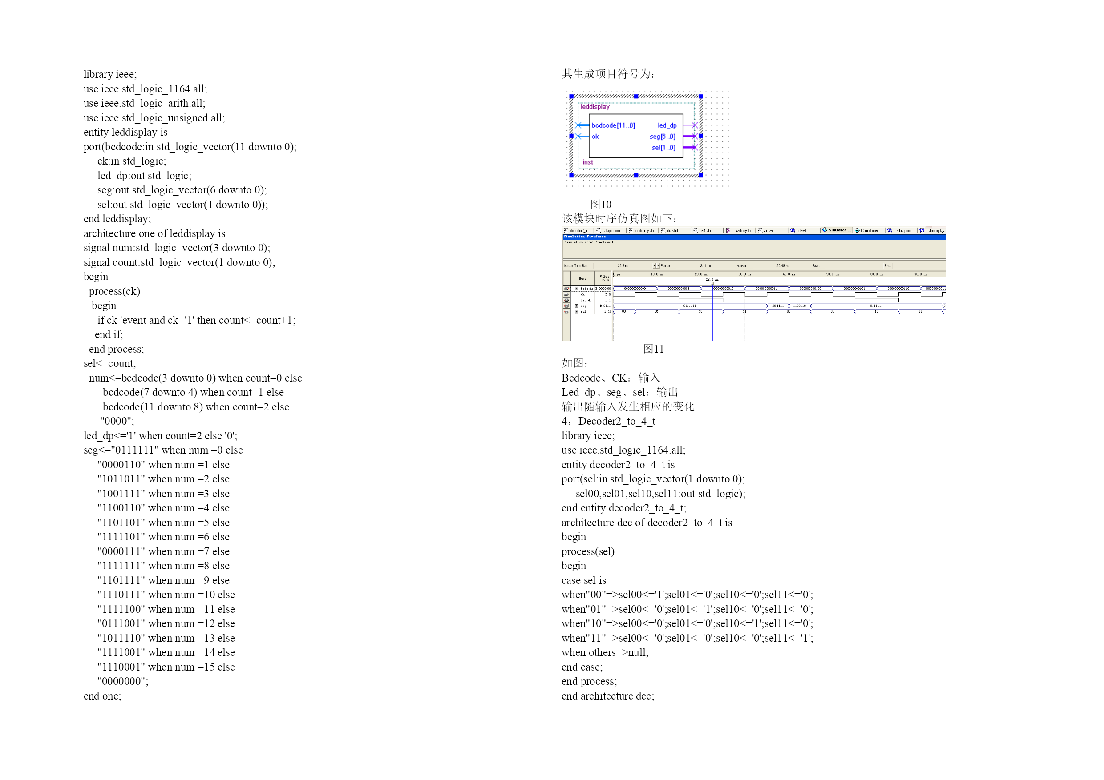Click the 'end architecture dec;' code line
The width and height of the screenshot is (1104, 780).
point(608,696)
